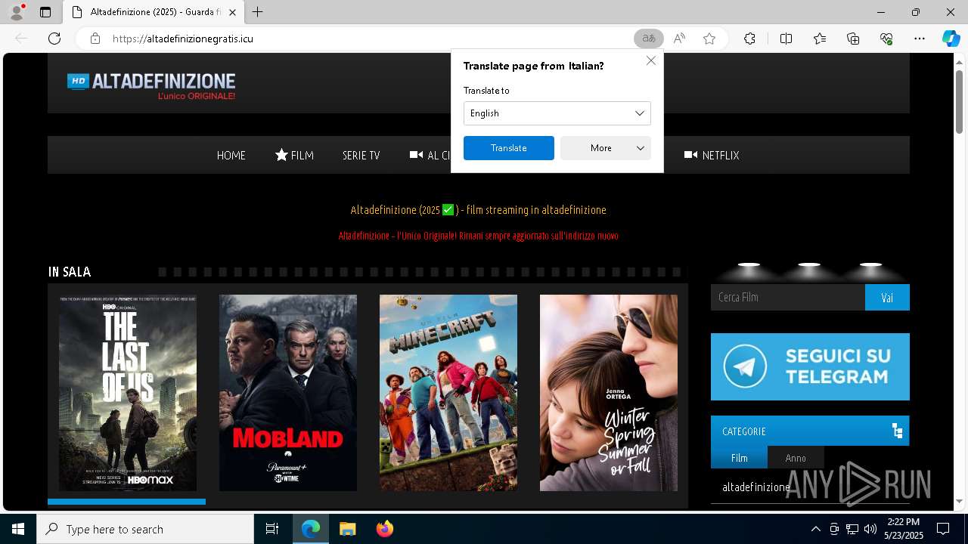Go to HOME menu item

231,156
